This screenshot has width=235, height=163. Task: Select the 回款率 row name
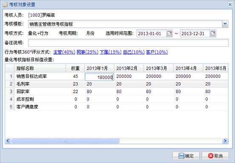(23, 92)
